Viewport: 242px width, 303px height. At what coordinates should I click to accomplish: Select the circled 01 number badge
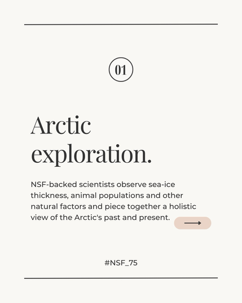[121, 70]
